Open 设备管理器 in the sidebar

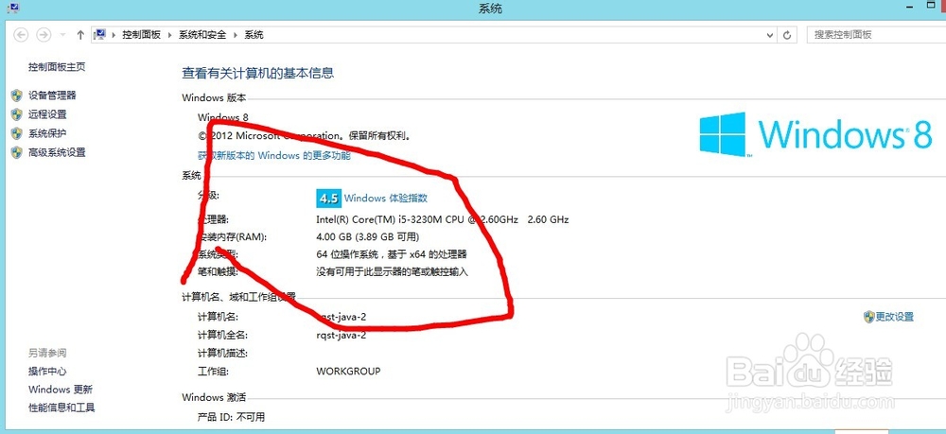click(x=52, y=95)
